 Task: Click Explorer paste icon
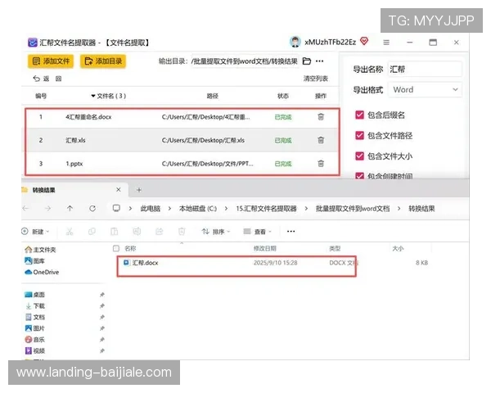coord(115,232)
